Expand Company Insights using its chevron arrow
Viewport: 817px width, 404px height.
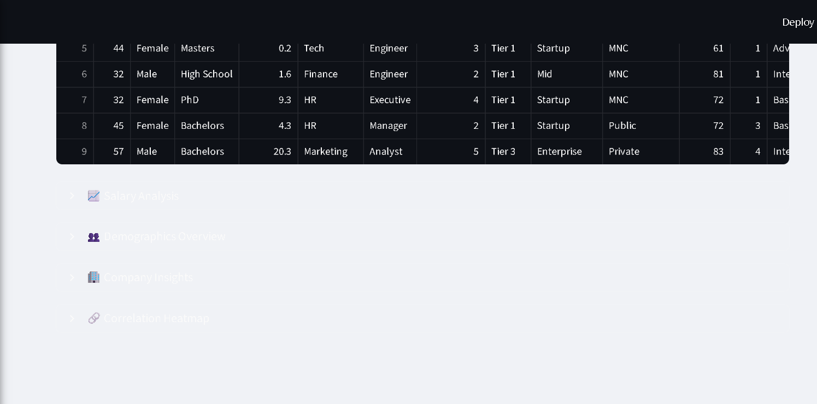(x=72, y=277)
